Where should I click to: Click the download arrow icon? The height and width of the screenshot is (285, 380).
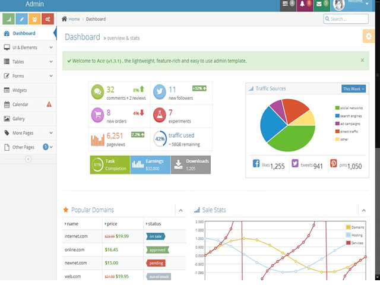click(x=178, y=164)
